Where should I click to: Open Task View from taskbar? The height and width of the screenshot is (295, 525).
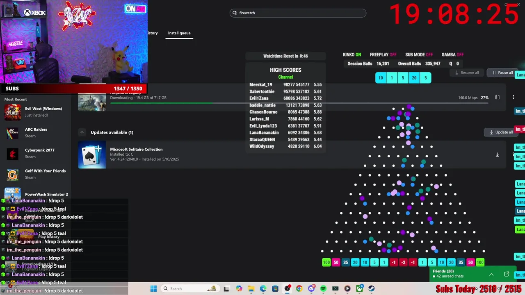point(226,288)
